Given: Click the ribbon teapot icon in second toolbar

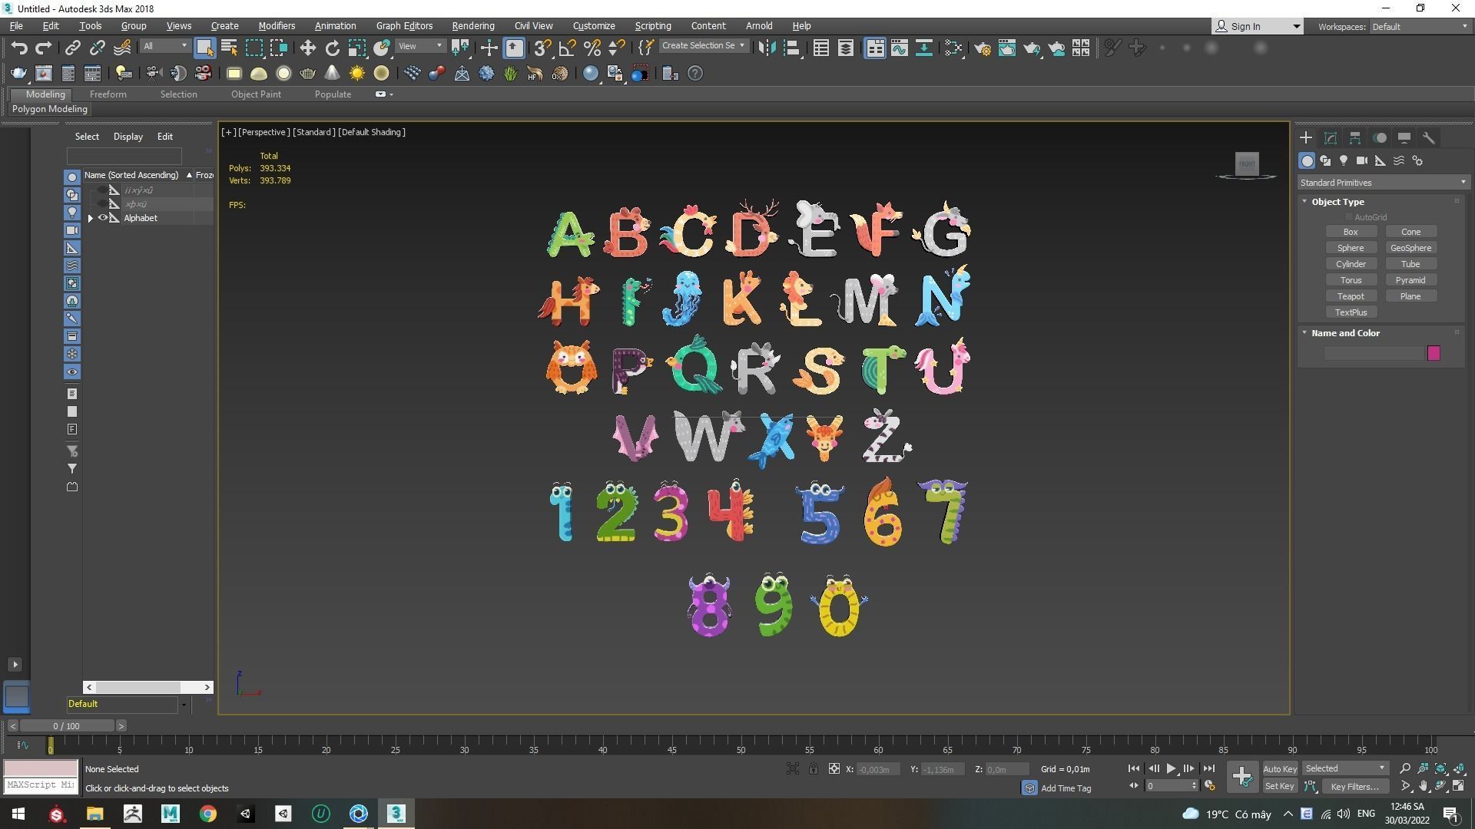Looking at the screenshot, I should [x=18, y=74].
